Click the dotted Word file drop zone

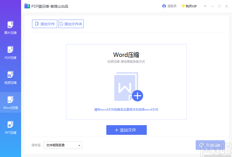pos(126,82)
